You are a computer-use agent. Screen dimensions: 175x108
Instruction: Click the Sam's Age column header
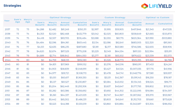tap(17, 21)
